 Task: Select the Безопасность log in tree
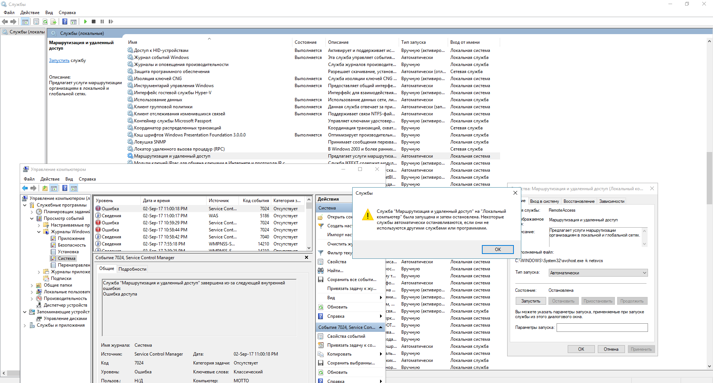72,245
